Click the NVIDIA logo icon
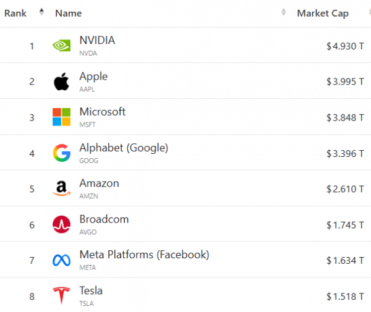Image resolution: width=371 pixels, height=312 pixels. click(x=62, y=45)
